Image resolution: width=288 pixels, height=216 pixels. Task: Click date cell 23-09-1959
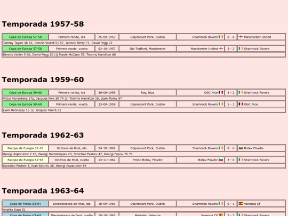[107, 105]
